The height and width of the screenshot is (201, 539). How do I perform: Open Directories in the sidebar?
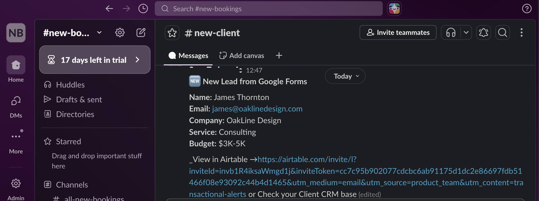pyautogui.click(x=95, y=114)
